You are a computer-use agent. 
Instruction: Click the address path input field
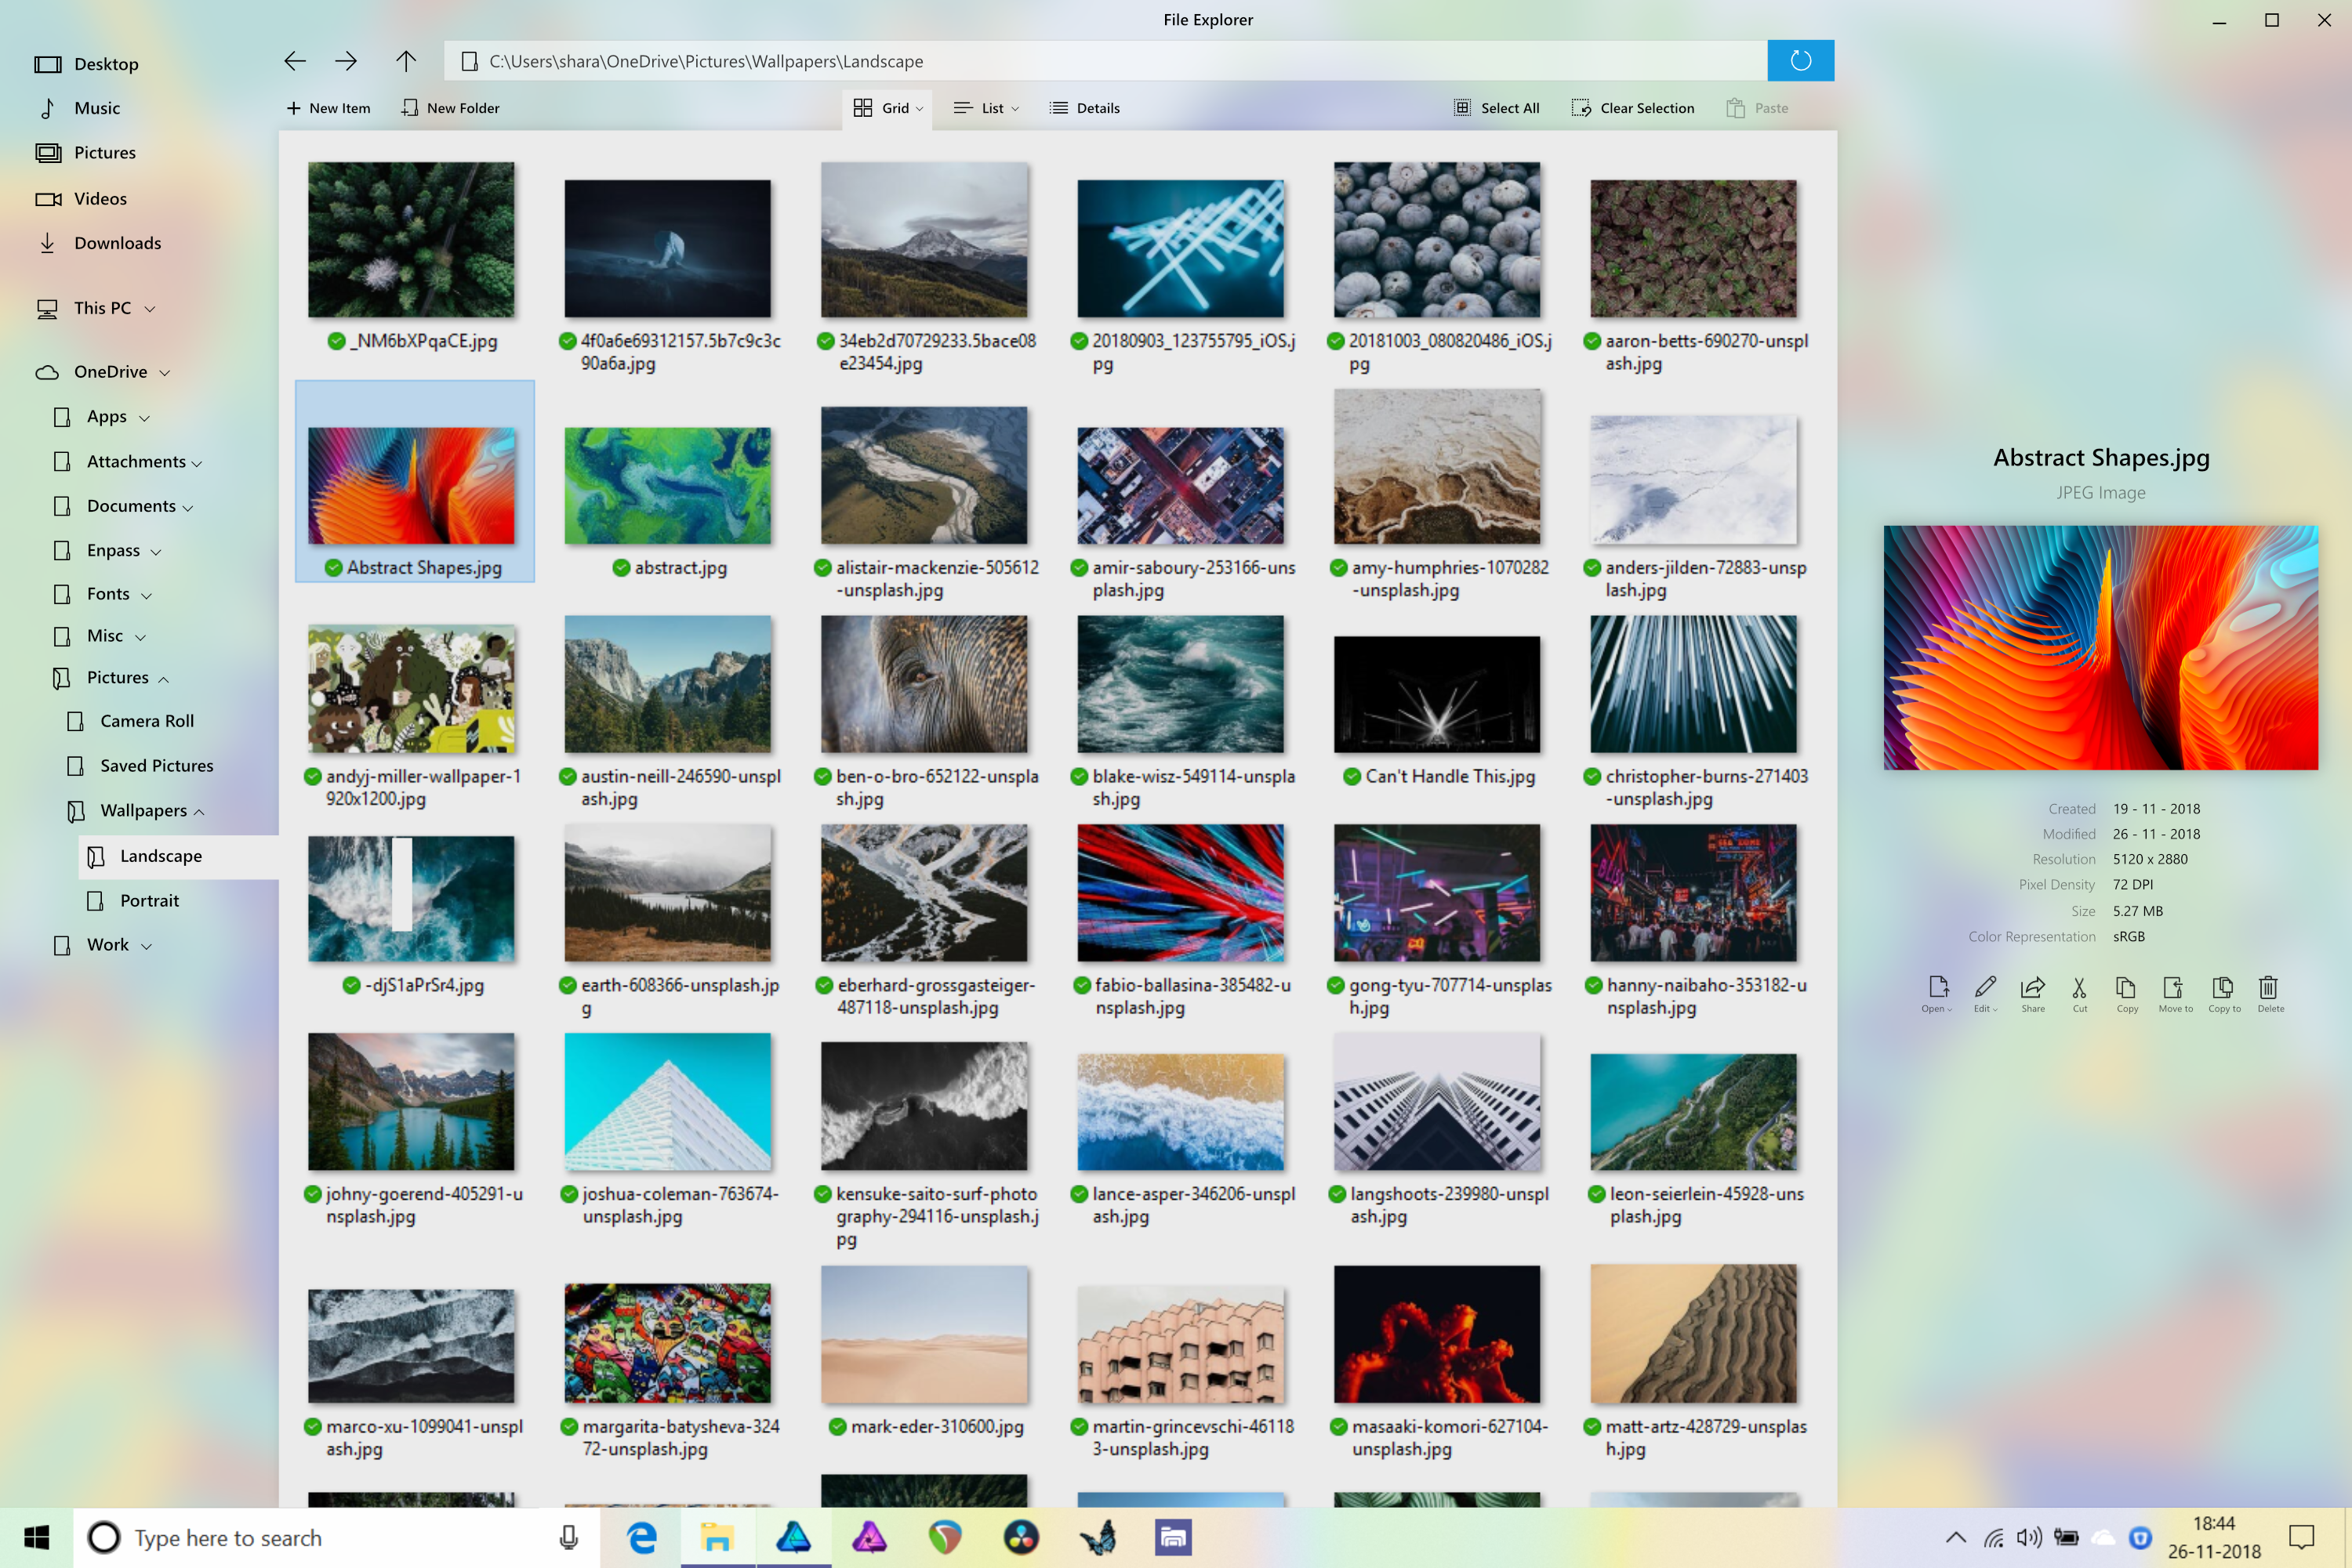pos(1101,61)
